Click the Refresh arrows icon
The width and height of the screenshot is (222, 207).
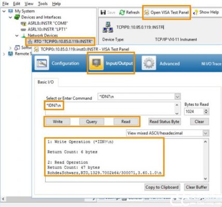click(122, 12)
